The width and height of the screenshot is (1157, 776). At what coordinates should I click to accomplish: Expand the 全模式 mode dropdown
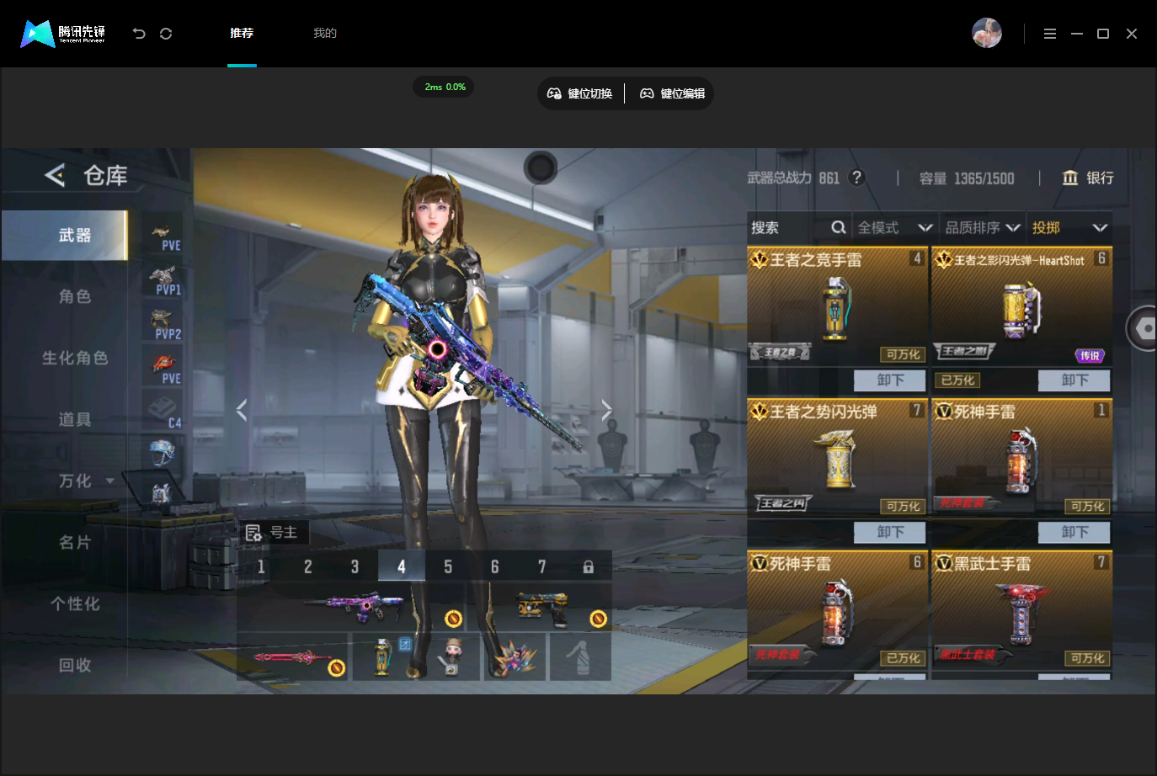click(x=894, y=227)
